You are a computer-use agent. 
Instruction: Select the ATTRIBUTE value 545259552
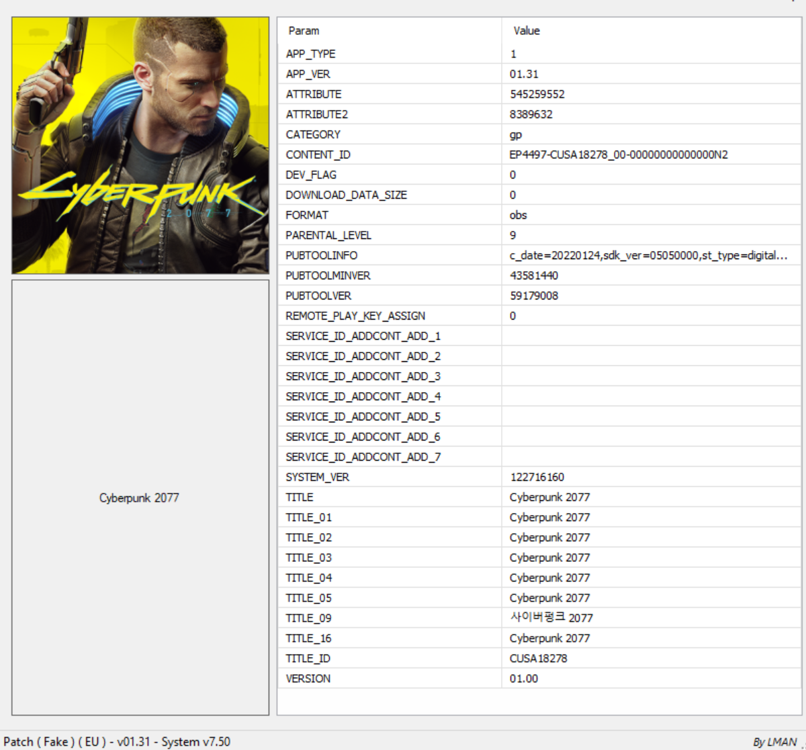pyautogui.click(x=537, y=94)
